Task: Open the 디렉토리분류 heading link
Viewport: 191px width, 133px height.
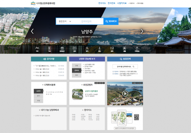Action: 49,85
